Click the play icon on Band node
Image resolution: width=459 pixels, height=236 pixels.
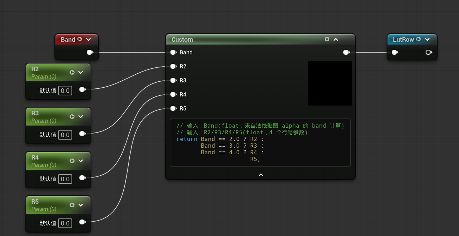pos(80,39)
